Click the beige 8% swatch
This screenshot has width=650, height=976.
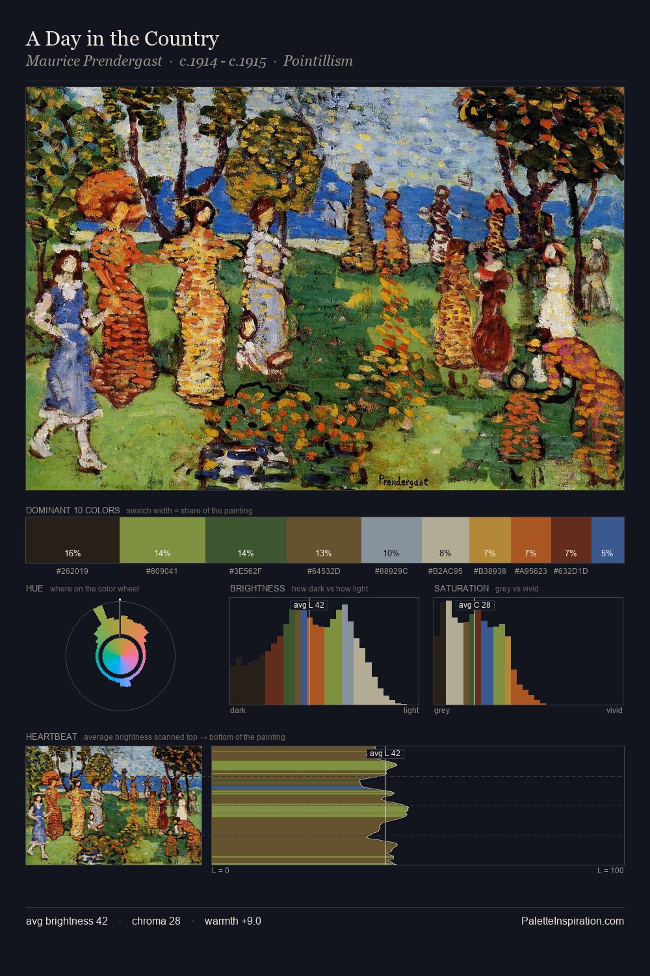click(445, 540)
